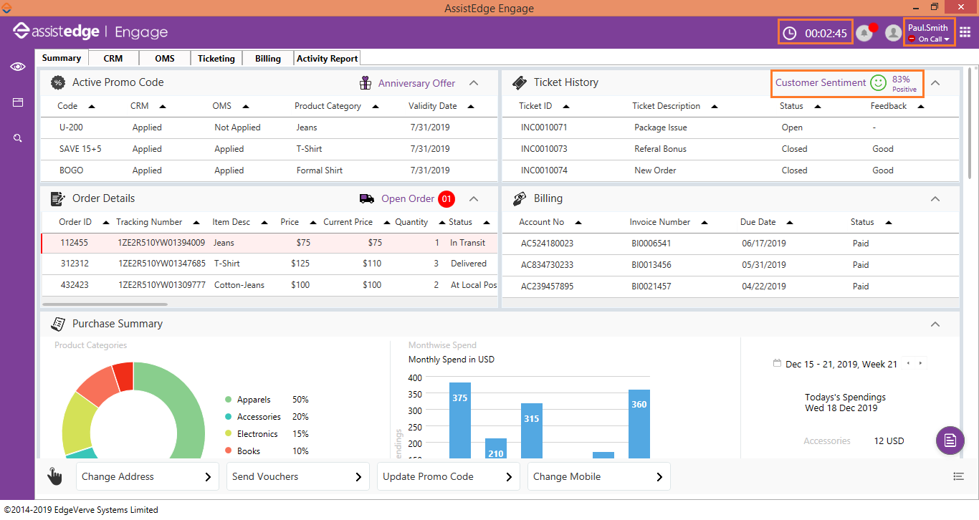
Task: Click the search magnifier icon in sidebar
Action: [17, 138]
